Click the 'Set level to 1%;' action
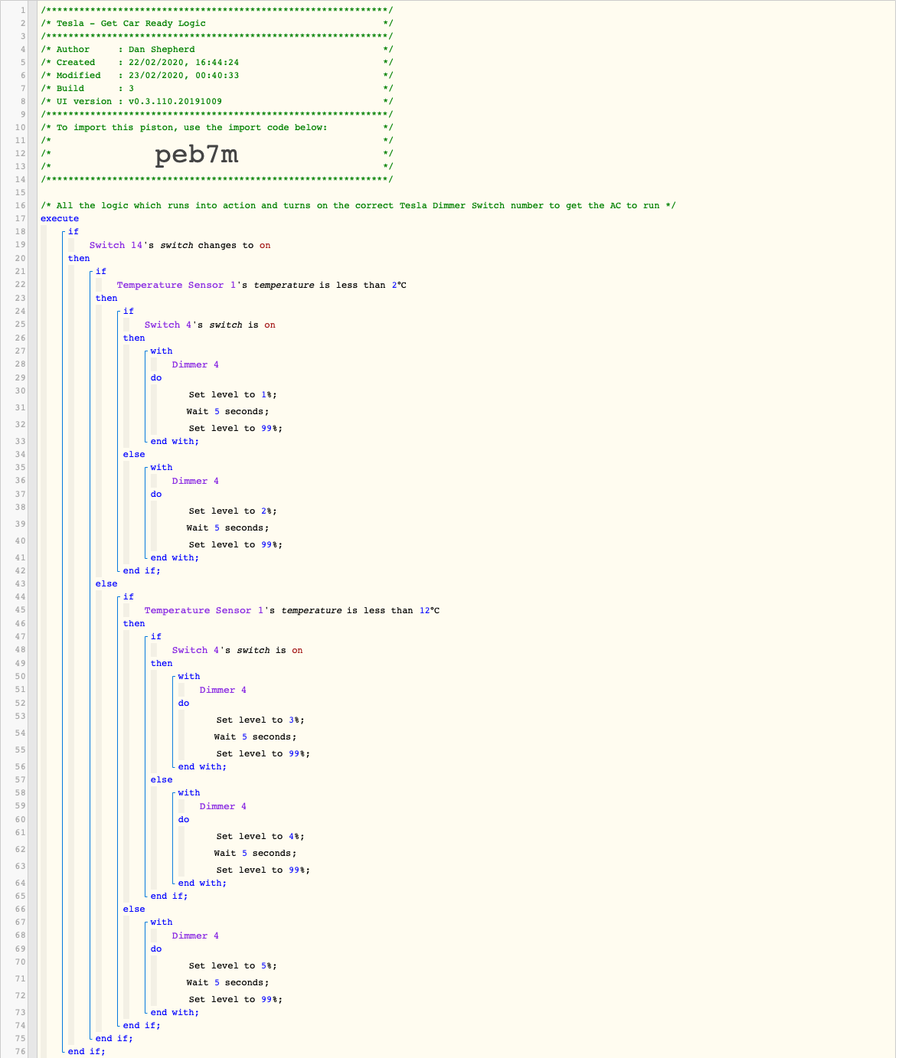Screen dimensions: 902x1058 (233, 394)
